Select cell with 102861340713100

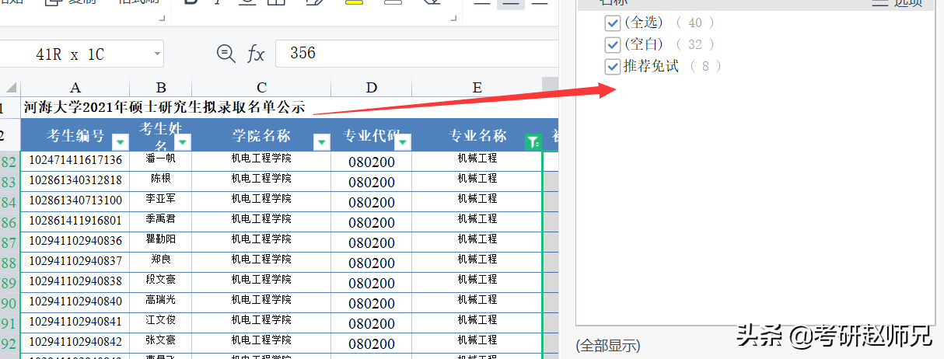tap(75, 200)
